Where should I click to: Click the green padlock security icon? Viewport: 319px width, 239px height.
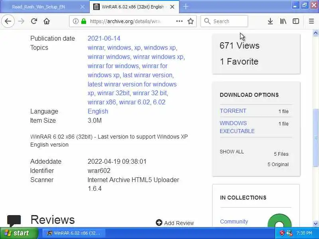click(x=84, y=21)
